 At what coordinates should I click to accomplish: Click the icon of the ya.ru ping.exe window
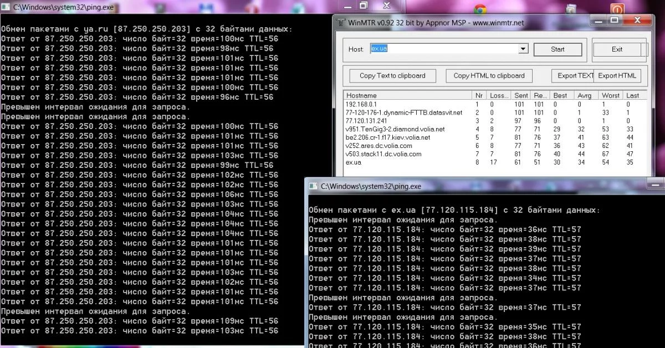coord(5,7)
